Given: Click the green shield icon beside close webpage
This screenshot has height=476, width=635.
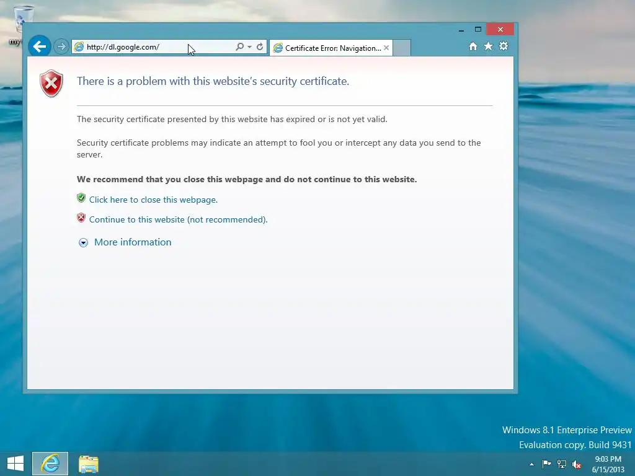Looking at the screenshot, I should tap(81, 198).
